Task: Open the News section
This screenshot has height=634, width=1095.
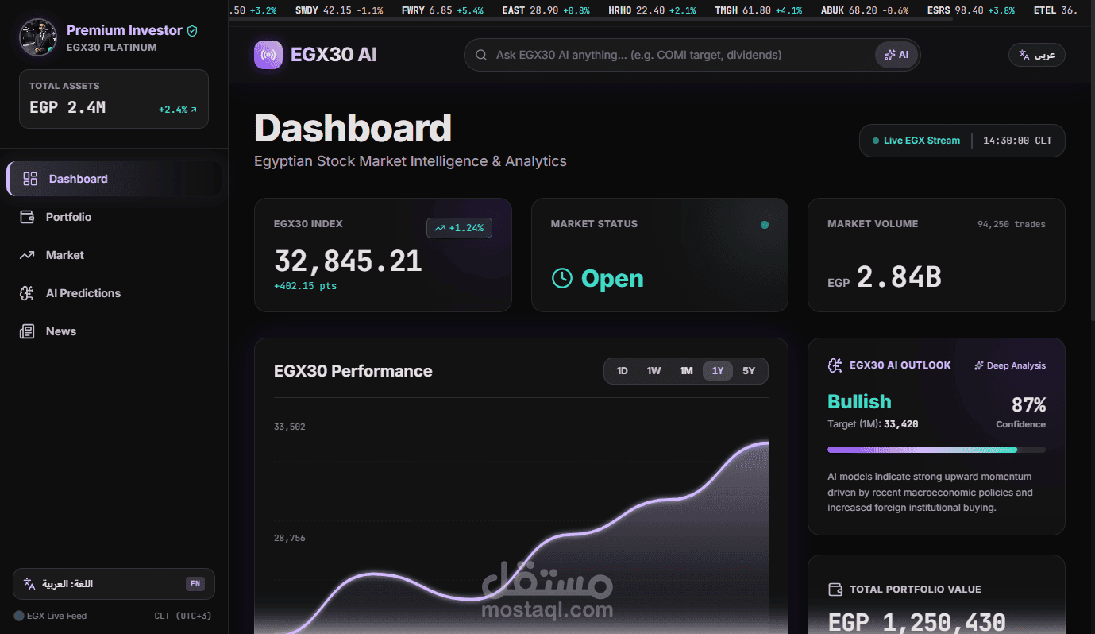Action: (114, 331)
